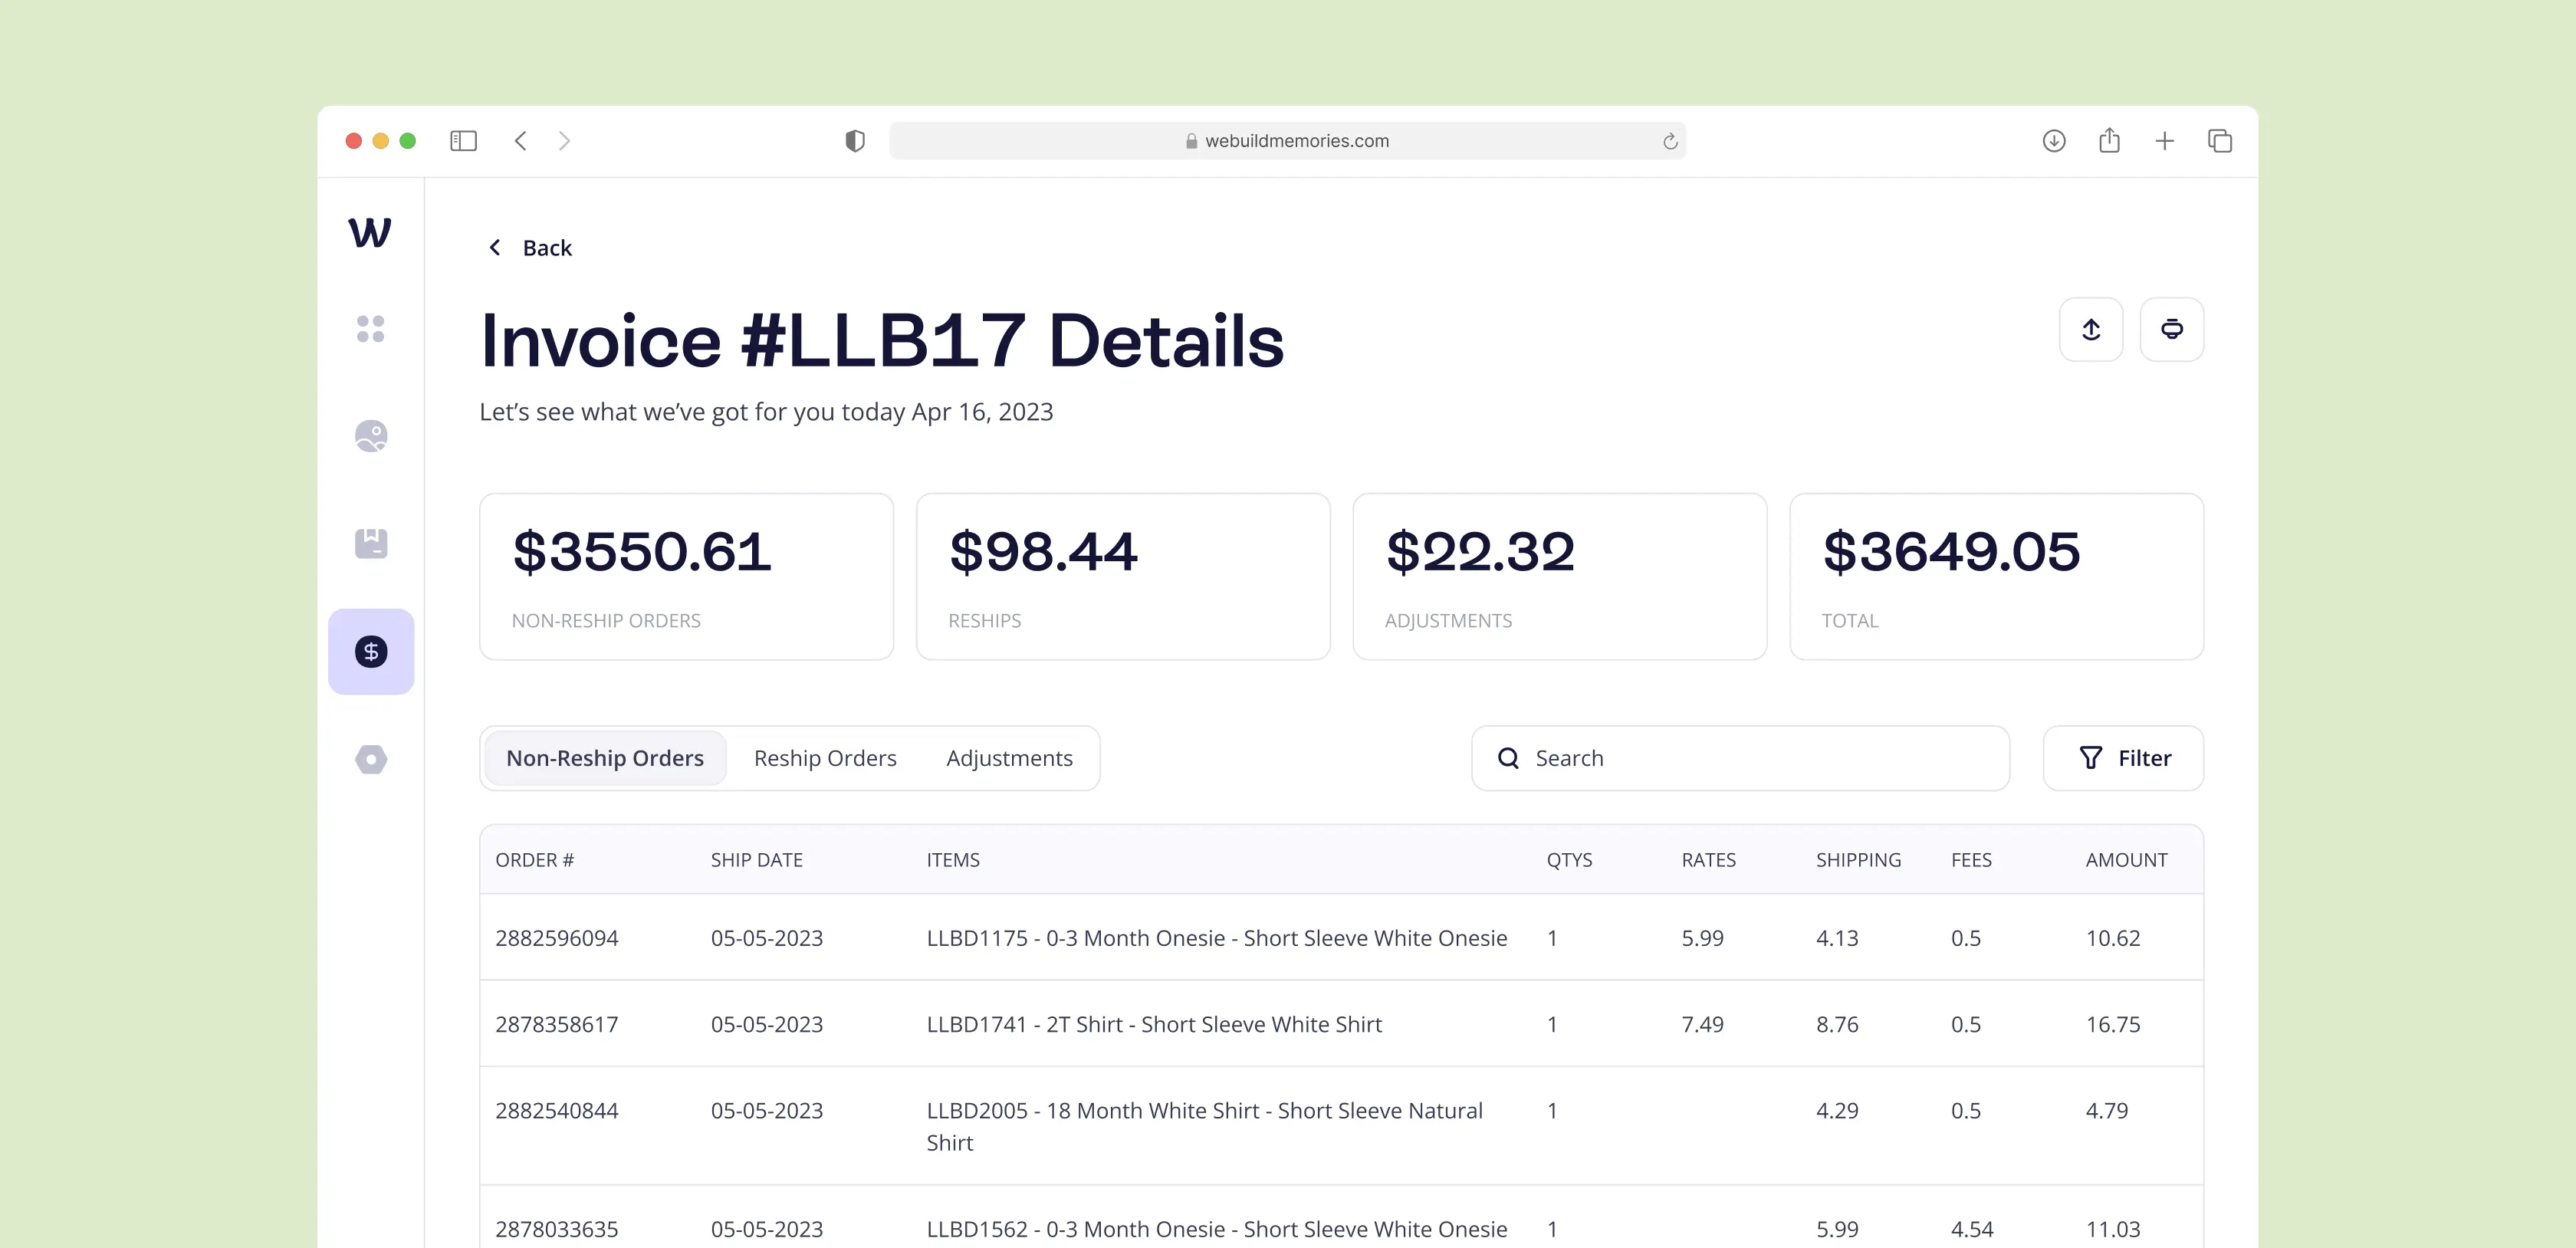Select the billing dollar sidebar icon
2576x1248 pixels.
[370, 652]
